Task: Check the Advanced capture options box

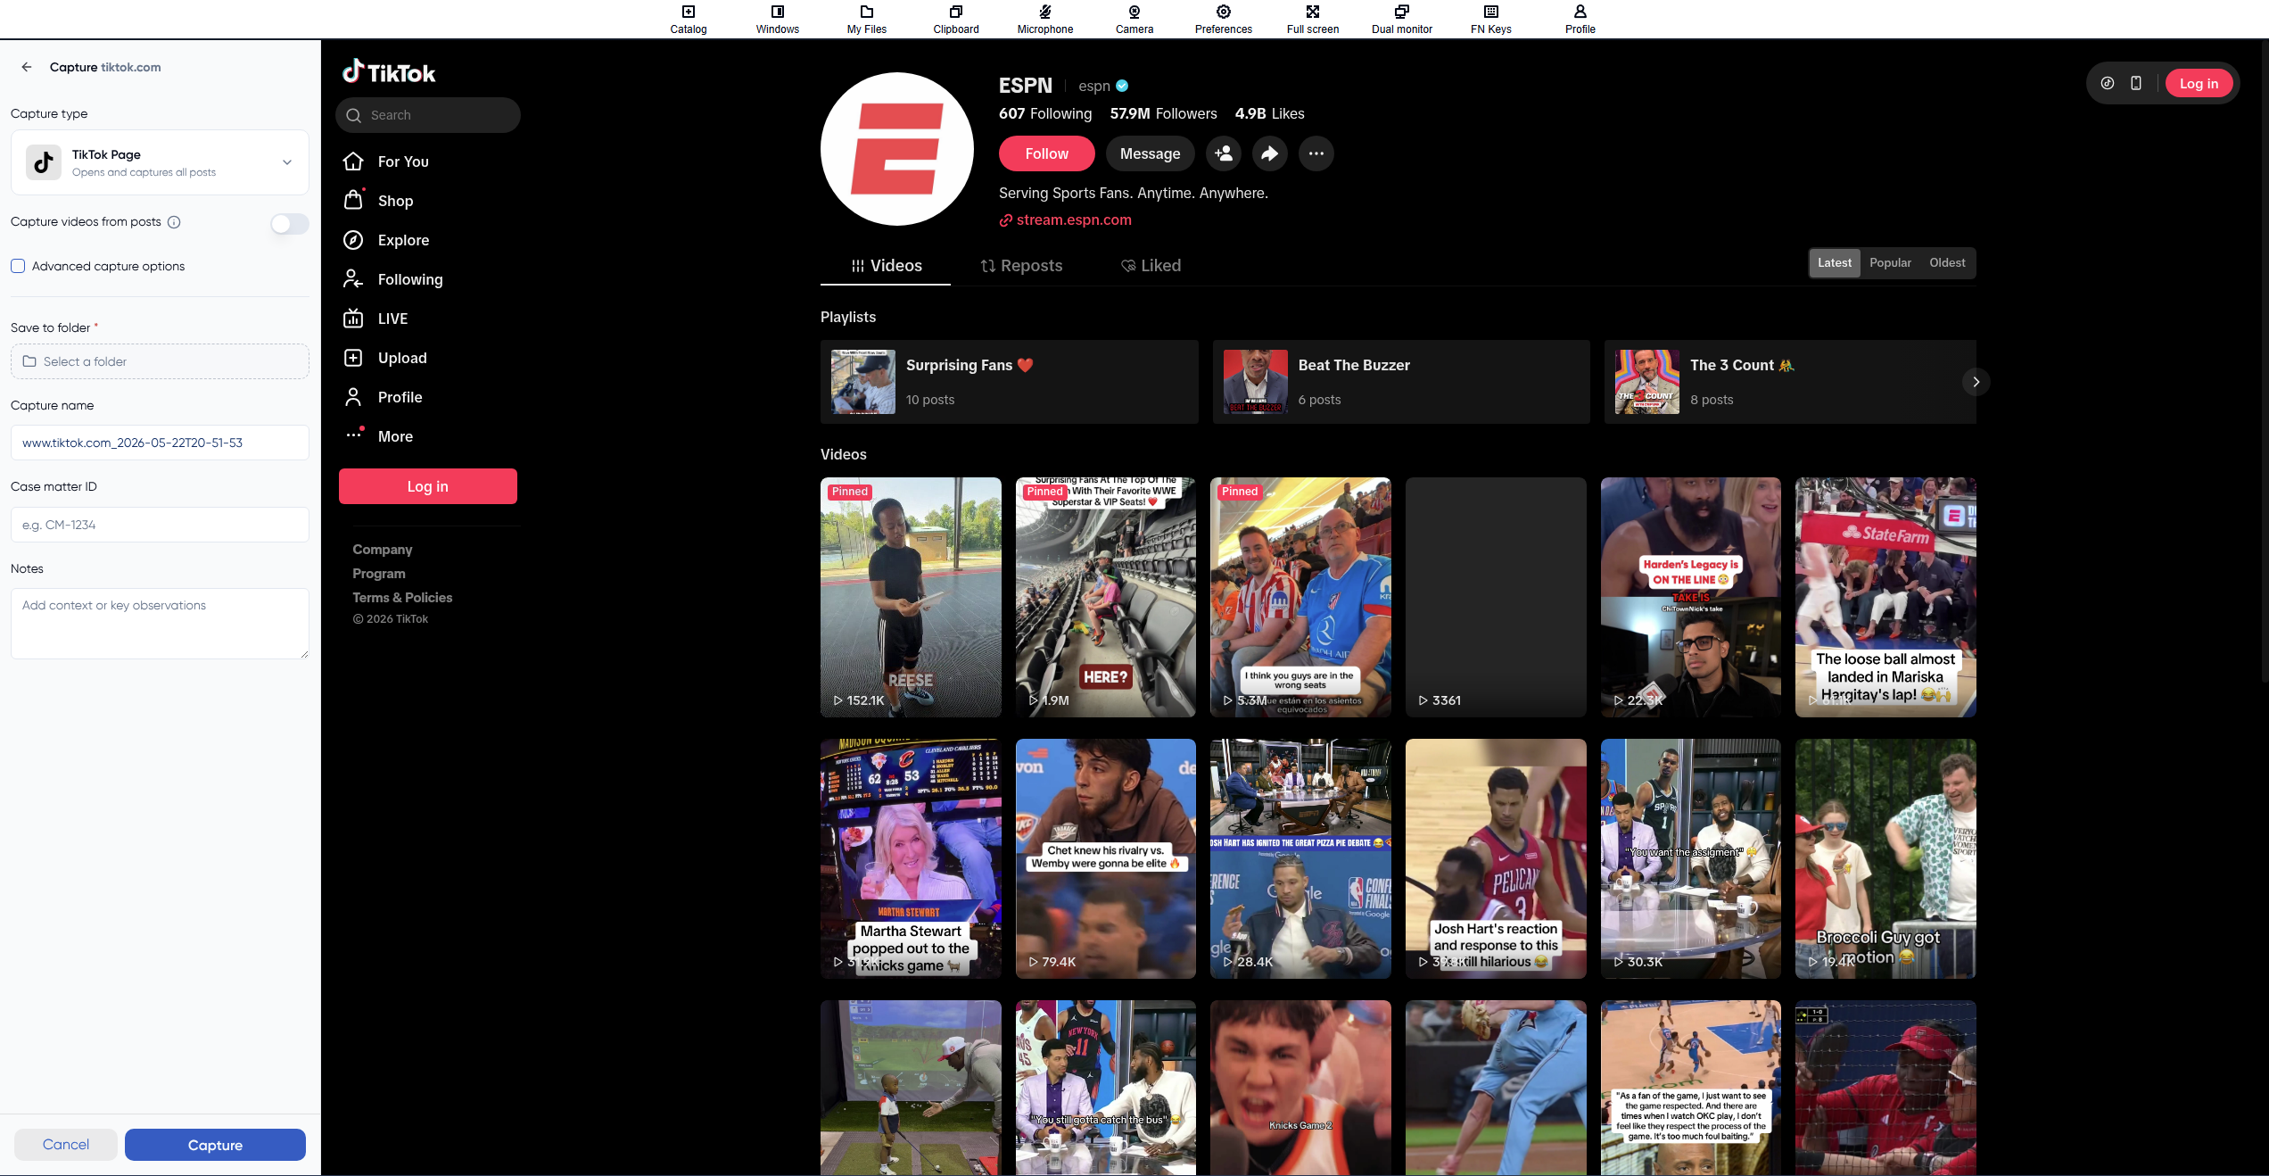Action: click(18, 266)
